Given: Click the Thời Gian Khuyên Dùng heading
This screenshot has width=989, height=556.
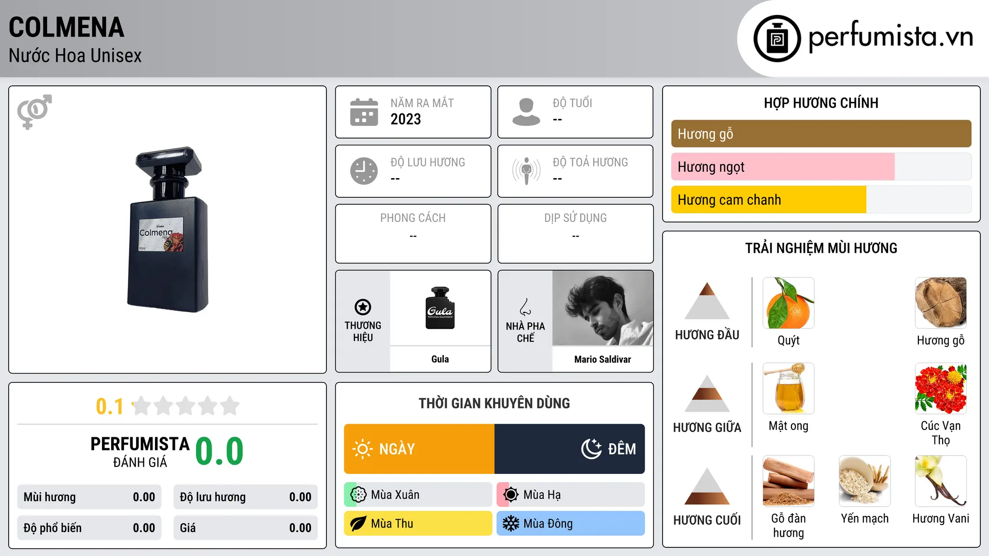Looking at the screenshot, I should coord(494,403).
